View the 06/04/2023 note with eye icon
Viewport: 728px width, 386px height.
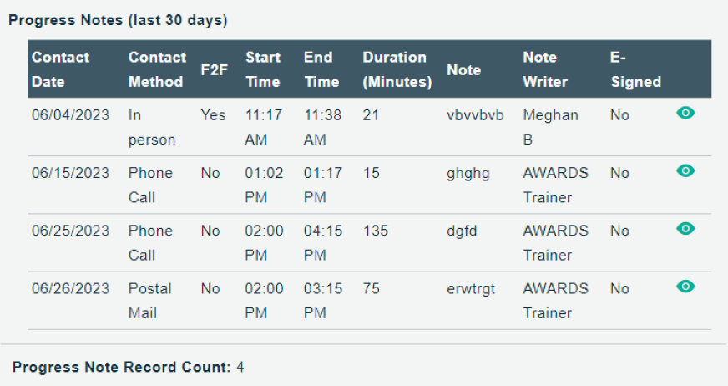[685, 113]
